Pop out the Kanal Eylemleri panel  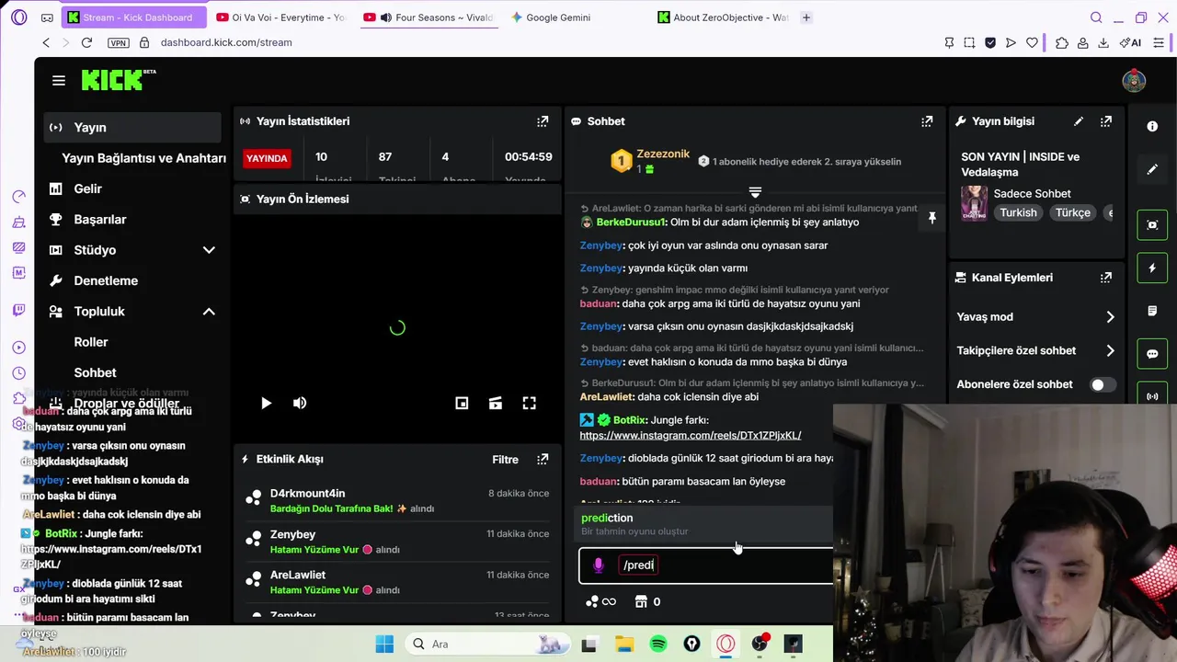point(1106,278)
